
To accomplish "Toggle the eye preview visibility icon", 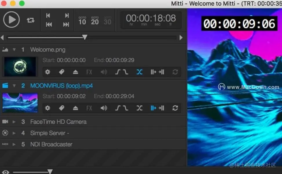I will coord(6,172).
